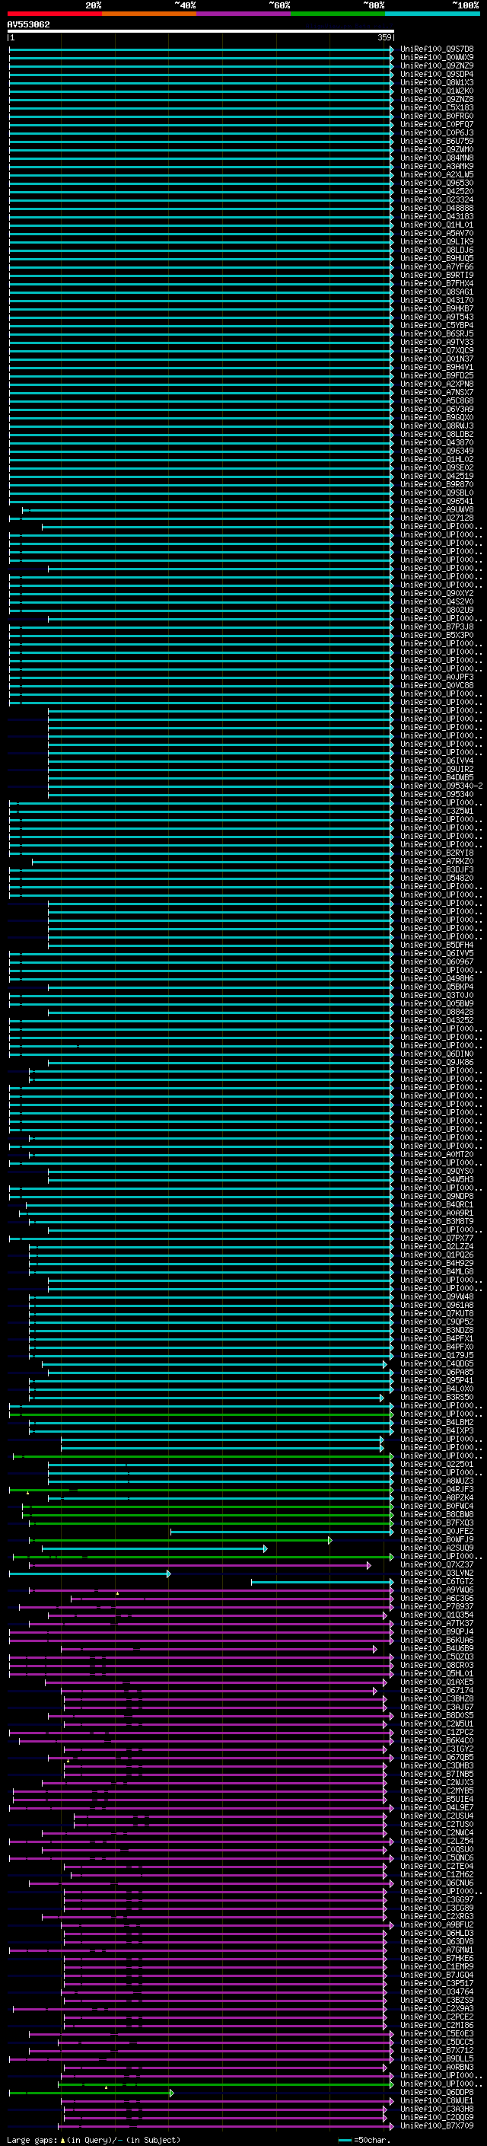Click the short cyan bar for UniRef100_A2SUQ9
487x2146 pixels.
[x=154, y=1548]
